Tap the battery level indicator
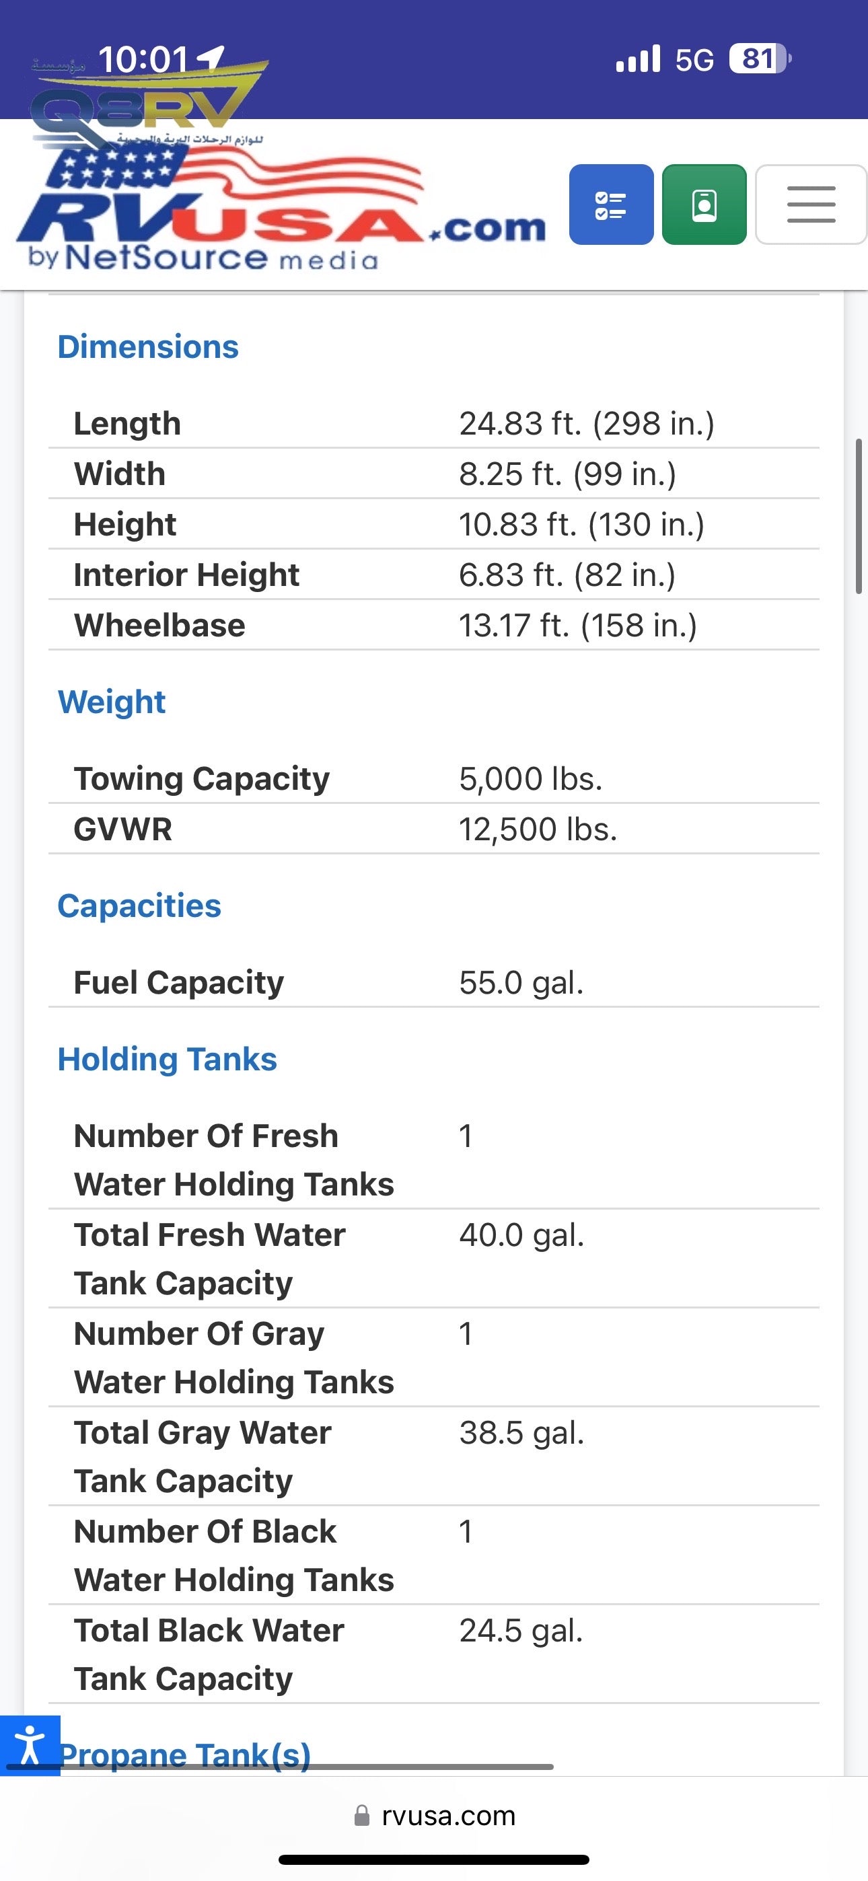868x1881 pixels. click(759, 59)
